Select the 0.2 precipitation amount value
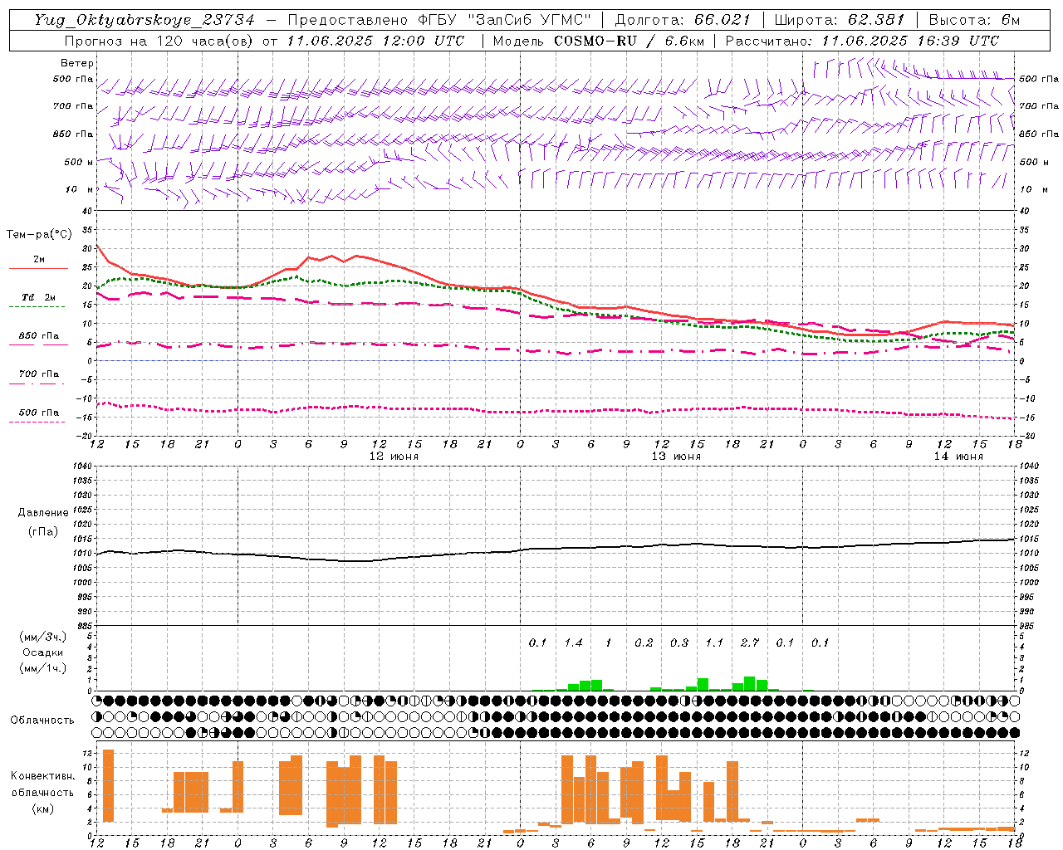The image size is (1063, 850). 644,642
